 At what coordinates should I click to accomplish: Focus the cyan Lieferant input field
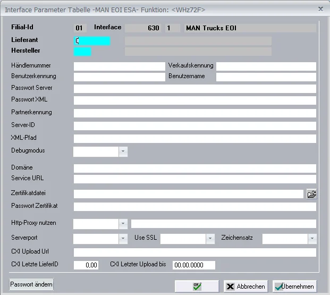tap(92, 41)
